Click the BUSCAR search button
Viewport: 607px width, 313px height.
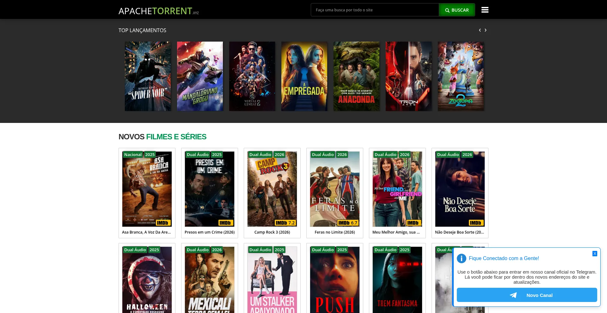(457, 10)
